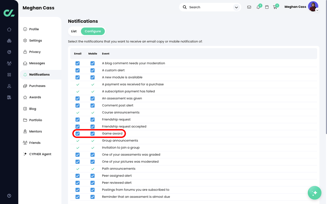Click the Profile info icon in the sidebar
327x204 pixels.
pyautogui.click(x=25, y=29)
